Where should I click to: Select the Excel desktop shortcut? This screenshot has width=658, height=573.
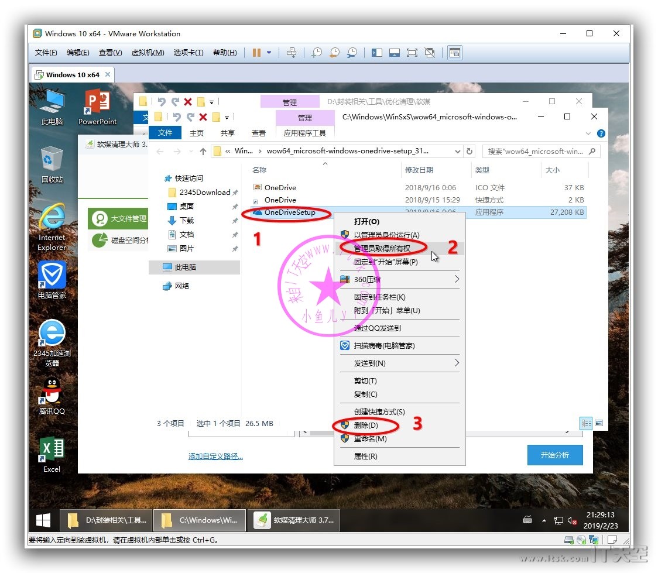click(x=52, y=454)
